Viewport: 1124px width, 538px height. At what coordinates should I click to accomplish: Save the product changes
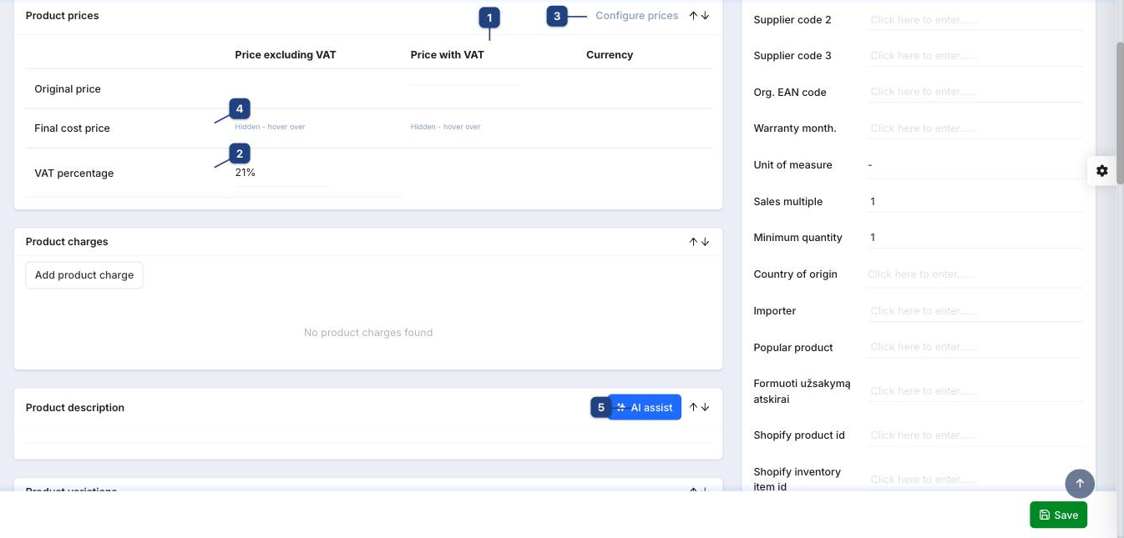[1058, 515]
